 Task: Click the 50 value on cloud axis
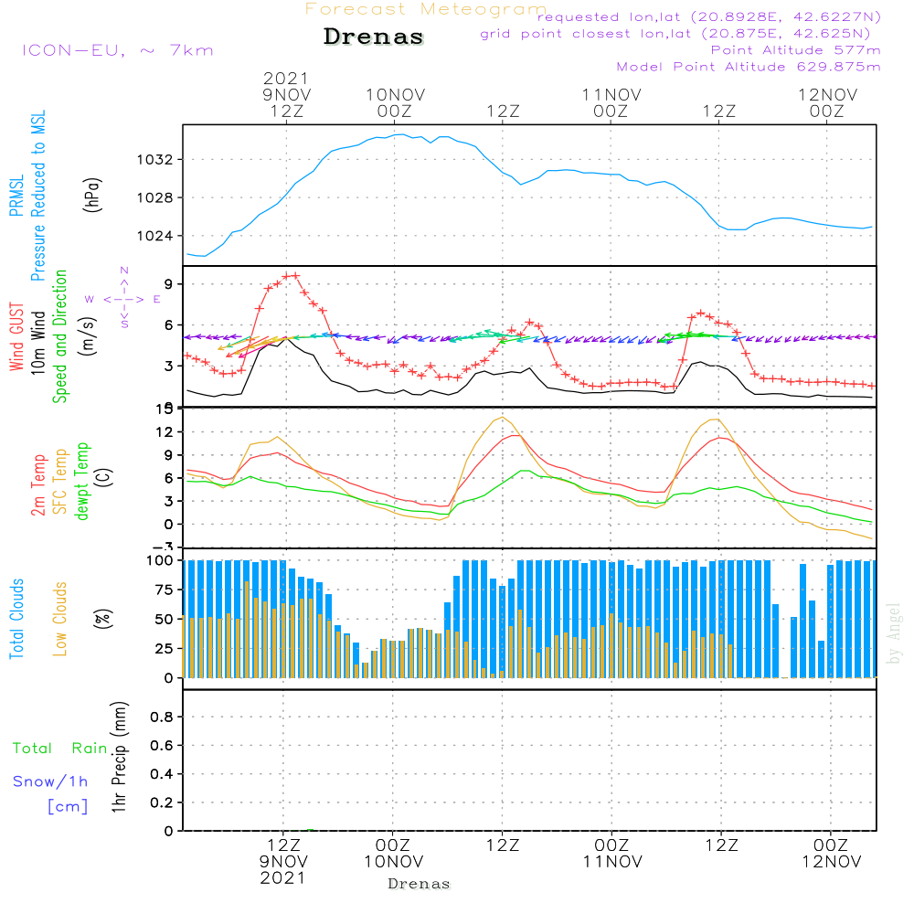click(164, 620)
